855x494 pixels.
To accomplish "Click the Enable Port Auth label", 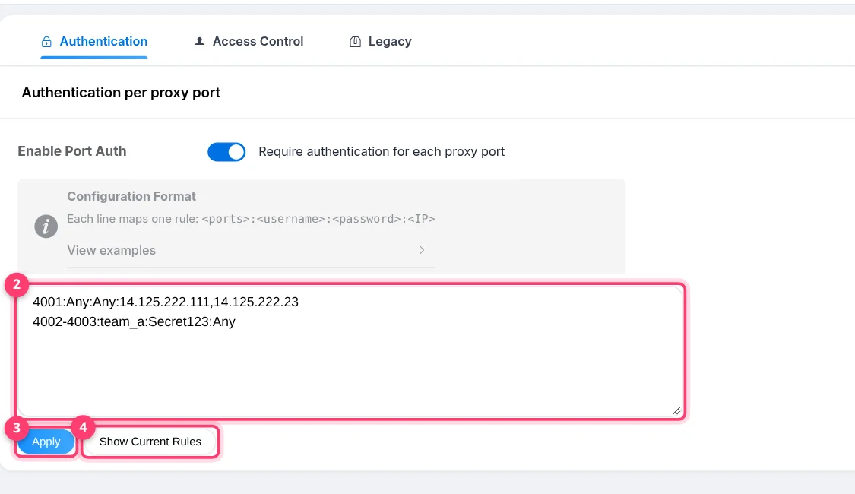I will pos(72,151).
